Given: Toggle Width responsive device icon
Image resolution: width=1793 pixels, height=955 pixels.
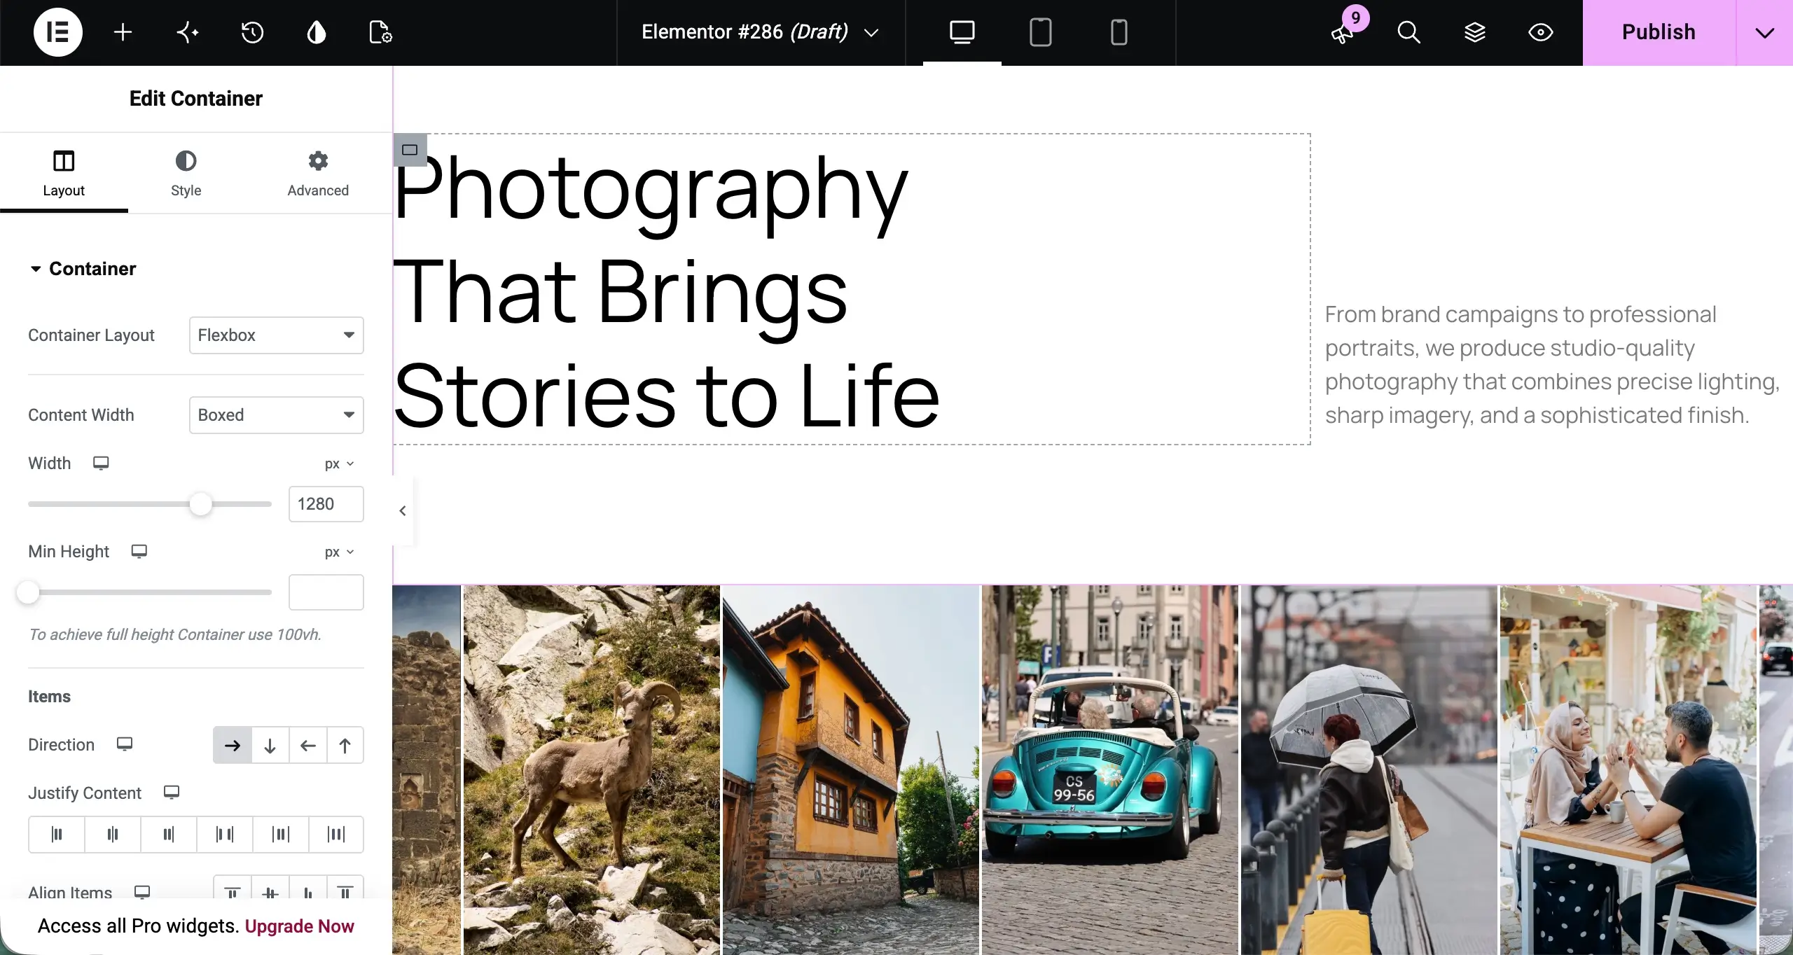Looking at the screenshot, I should (x=101, y=463).
